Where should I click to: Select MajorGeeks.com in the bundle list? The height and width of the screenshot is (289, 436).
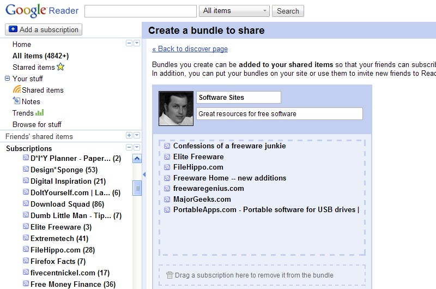[x=202, y=200]
